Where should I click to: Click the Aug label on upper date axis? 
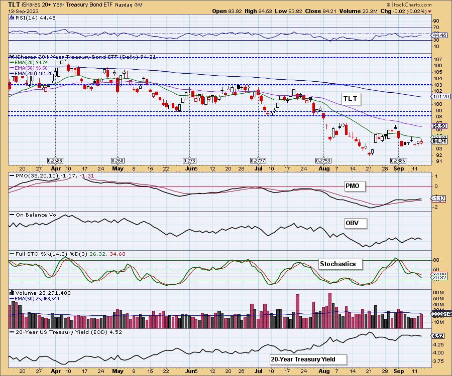[324, 169]
